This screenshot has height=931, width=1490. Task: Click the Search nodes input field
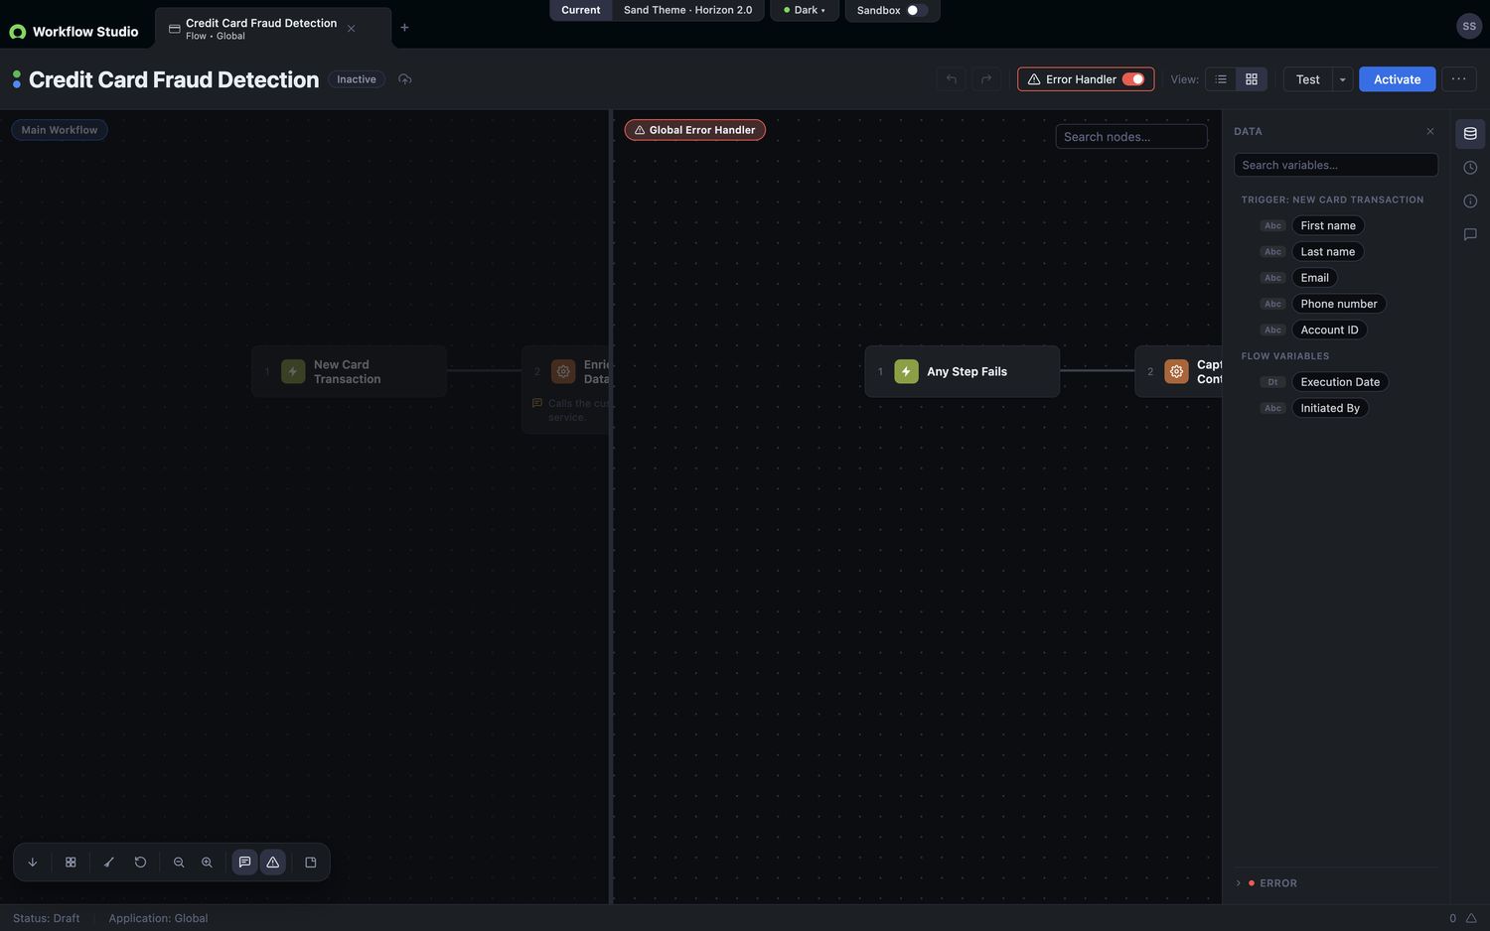[1131, 137]
